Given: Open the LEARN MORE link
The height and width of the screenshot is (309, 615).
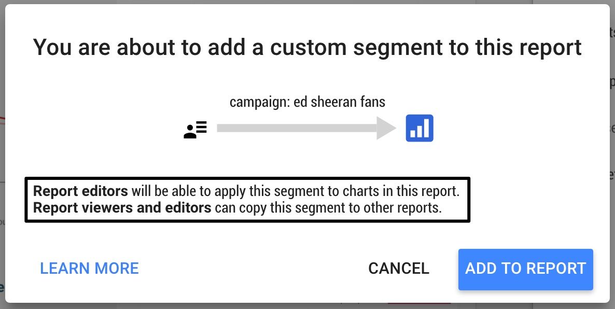Looking at the screenshot, I should tap(89, 269).
